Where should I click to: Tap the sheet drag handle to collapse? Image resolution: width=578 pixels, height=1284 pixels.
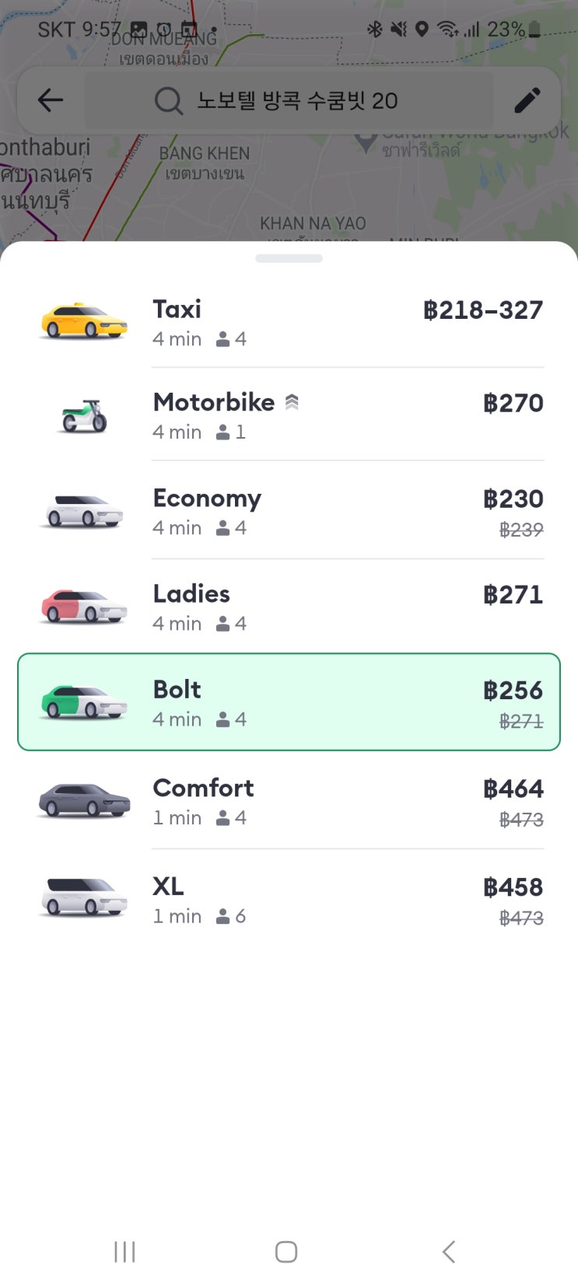[289, 258]
